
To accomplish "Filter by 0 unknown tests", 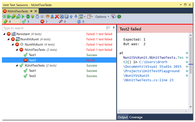I will click(81, 22).
